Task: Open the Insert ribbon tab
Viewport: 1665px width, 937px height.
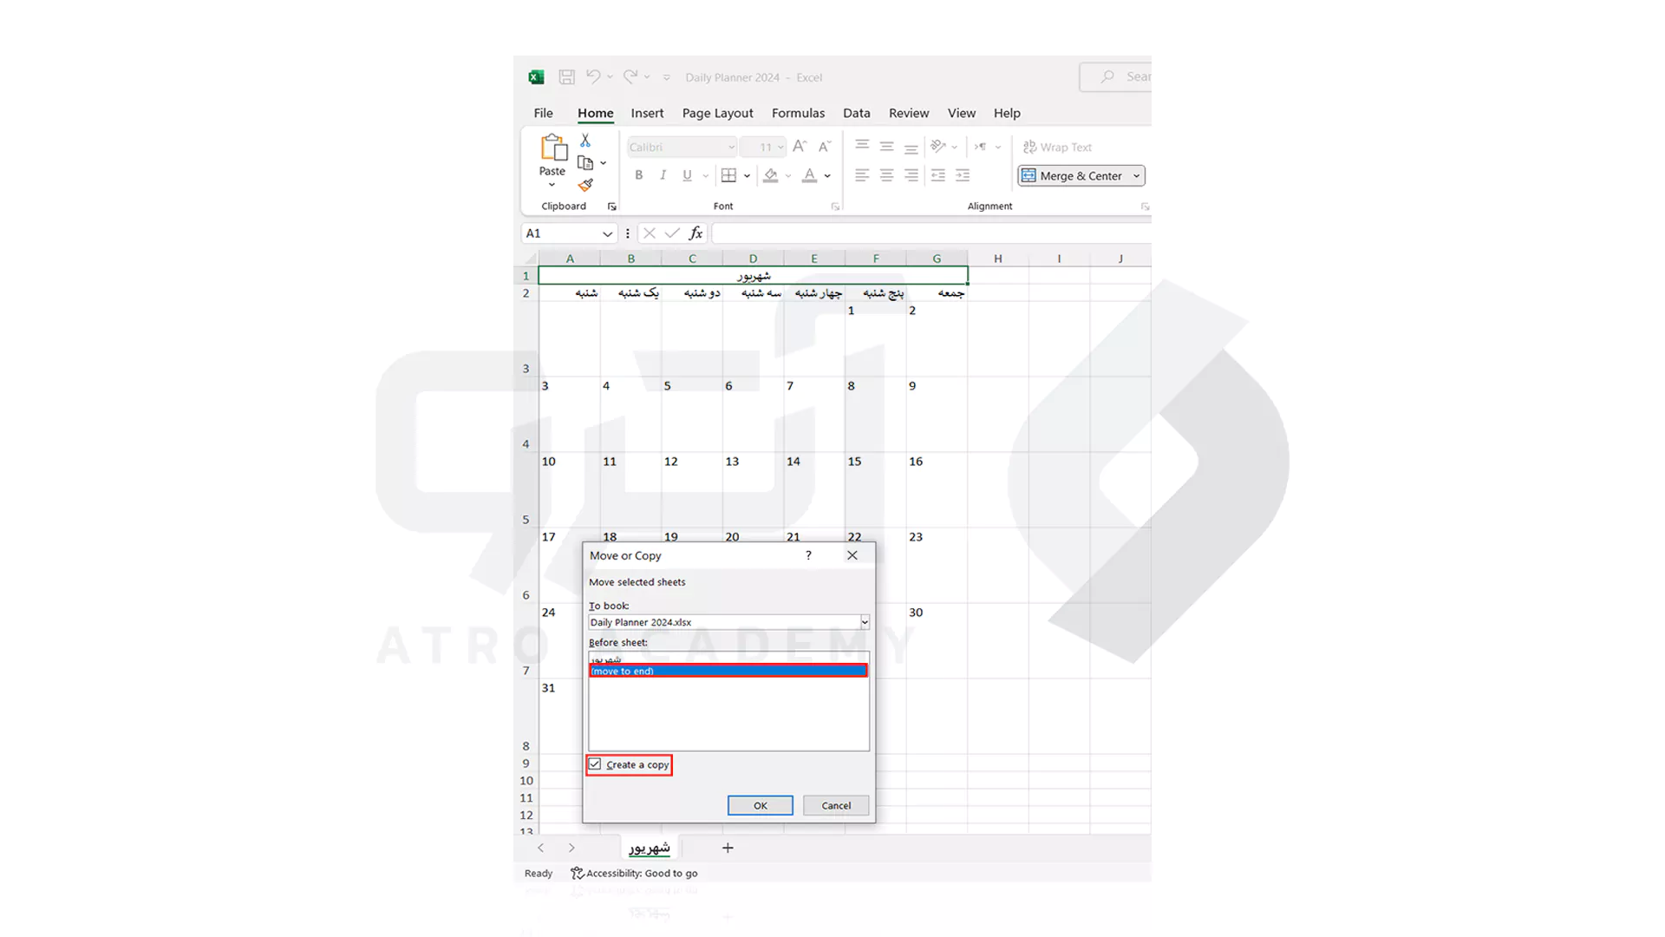Action: [646, 112]
